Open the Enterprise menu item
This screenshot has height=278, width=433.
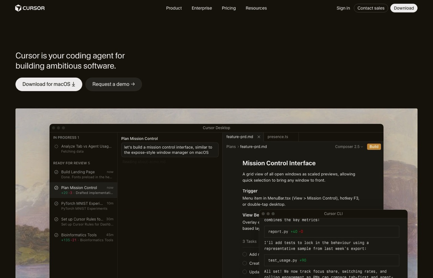(x=202, y=8)
